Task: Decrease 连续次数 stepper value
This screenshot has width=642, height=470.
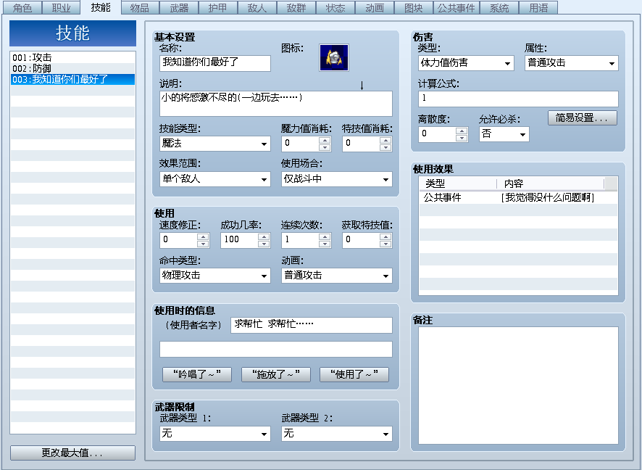Action: pyautogui.click(x=325, y=244)
